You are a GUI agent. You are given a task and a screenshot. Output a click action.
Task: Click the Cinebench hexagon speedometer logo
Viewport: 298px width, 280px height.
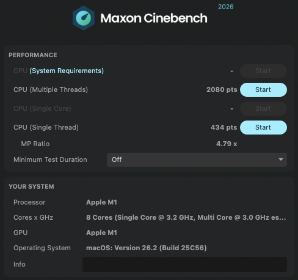(84, 18)
